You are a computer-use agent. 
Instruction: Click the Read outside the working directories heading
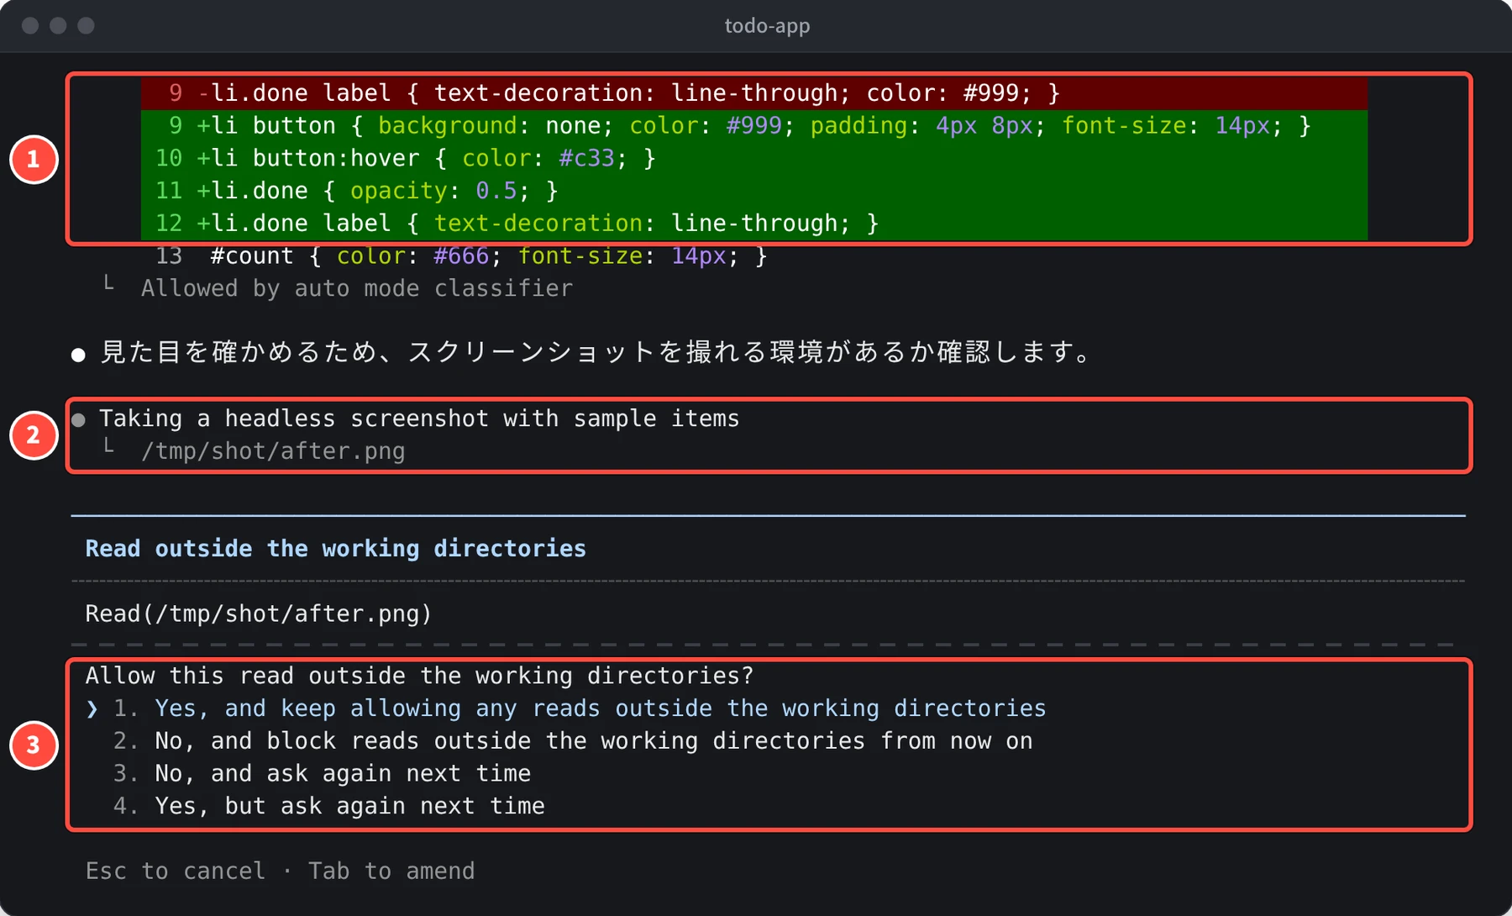pos(336,549)
